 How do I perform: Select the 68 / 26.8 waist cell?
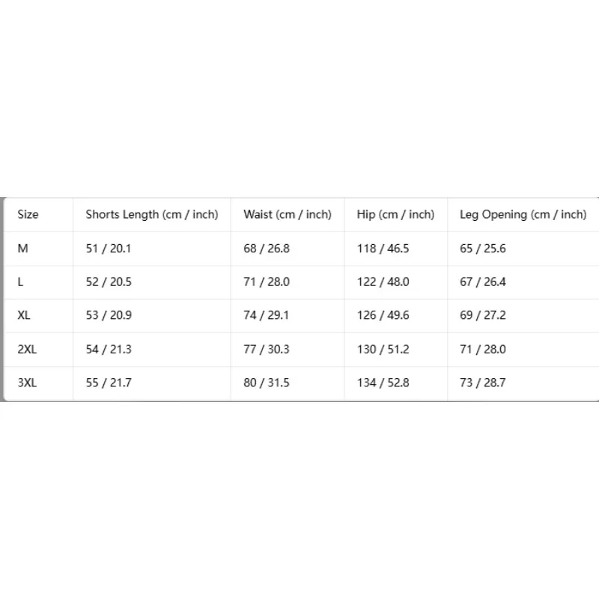267,249
